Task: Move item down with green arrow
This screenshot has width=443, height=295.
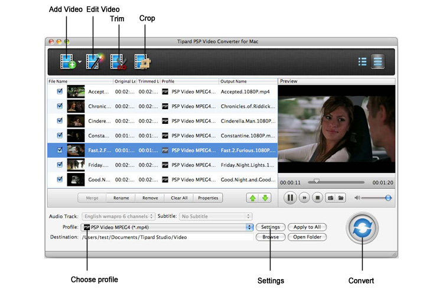Action: tap(265, 198)
